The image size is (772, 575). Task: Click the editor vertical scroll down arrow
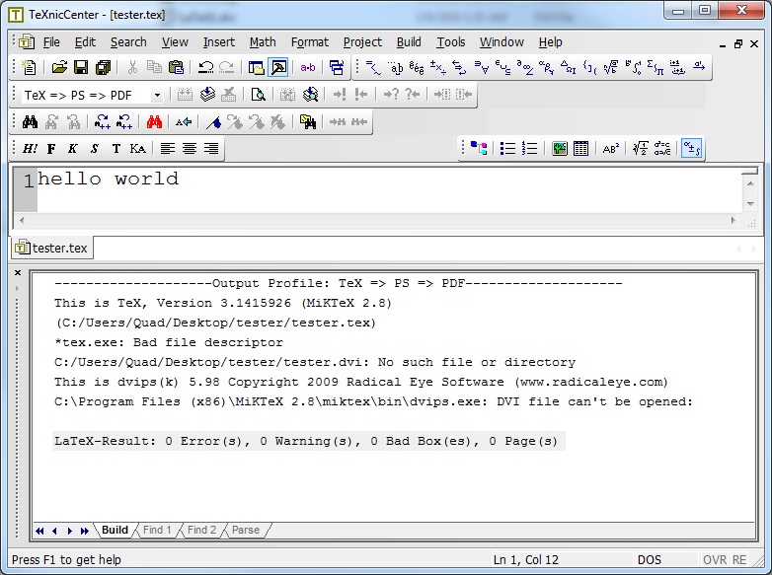[x=750, y=203]
